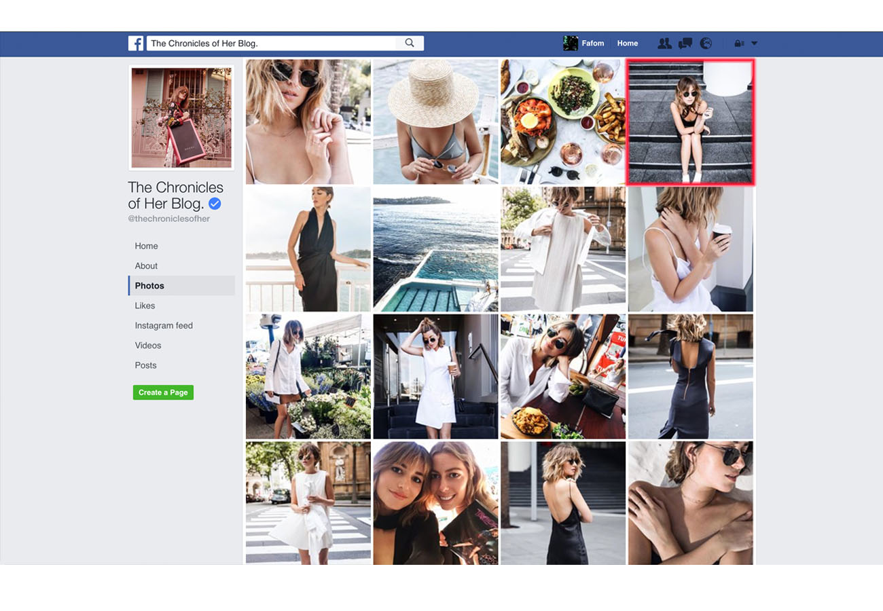The height and width of the screenshot is (611, 883).
Task: Expand the account dropdown arrow
Action: click(x=754, y=43)
